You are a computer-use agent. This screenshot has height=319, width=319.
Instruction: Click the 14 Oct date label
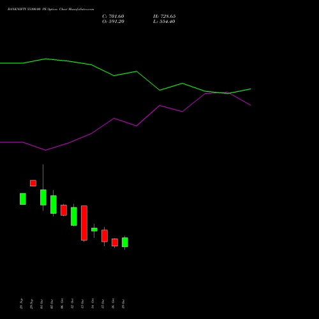coord(93,304)
